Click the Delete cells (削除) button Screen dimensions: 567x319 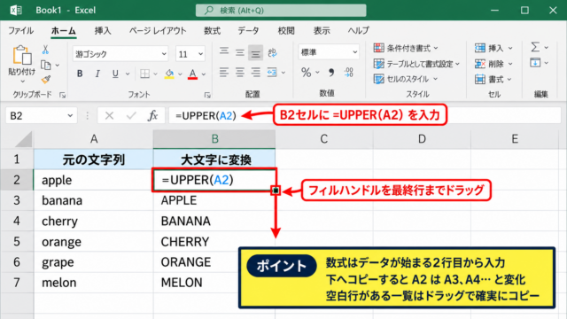(493, 64)
